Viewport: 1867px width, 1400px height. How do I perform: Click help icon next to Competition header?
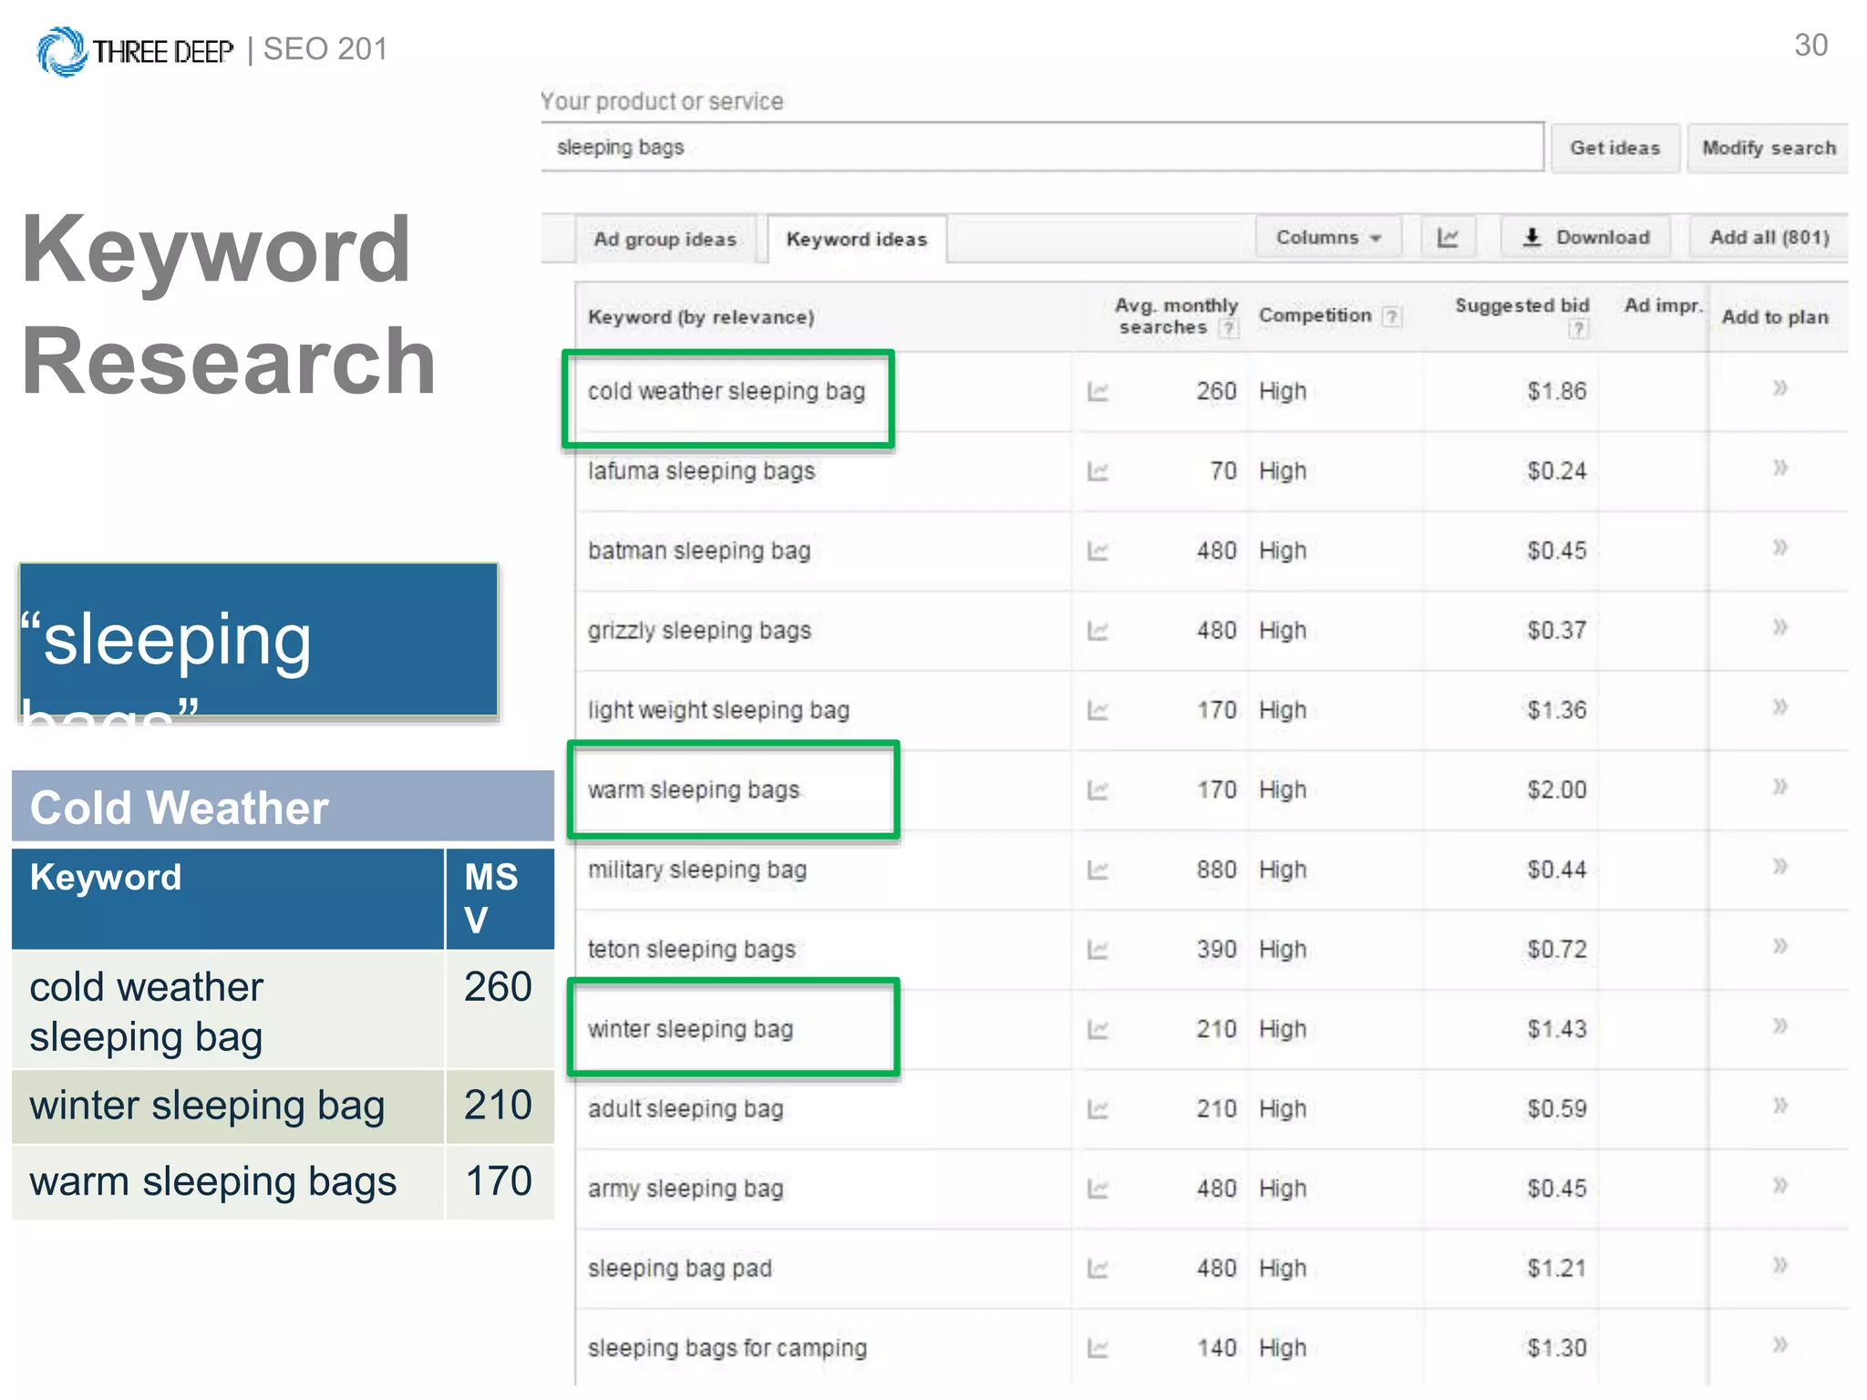[x=1391, y=316]
